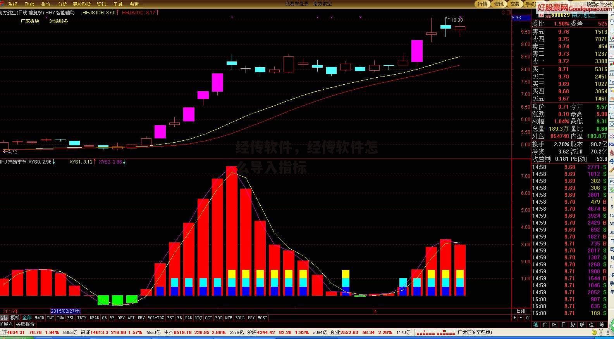Select the PSY indicator tab
614x339 pixels.
[251, 318]
